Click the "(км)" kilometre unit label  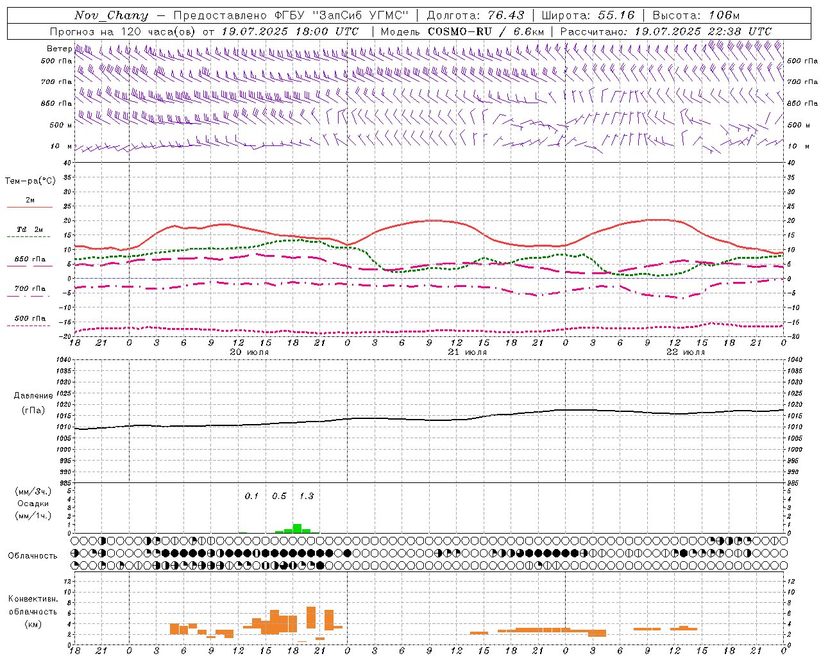33,624
